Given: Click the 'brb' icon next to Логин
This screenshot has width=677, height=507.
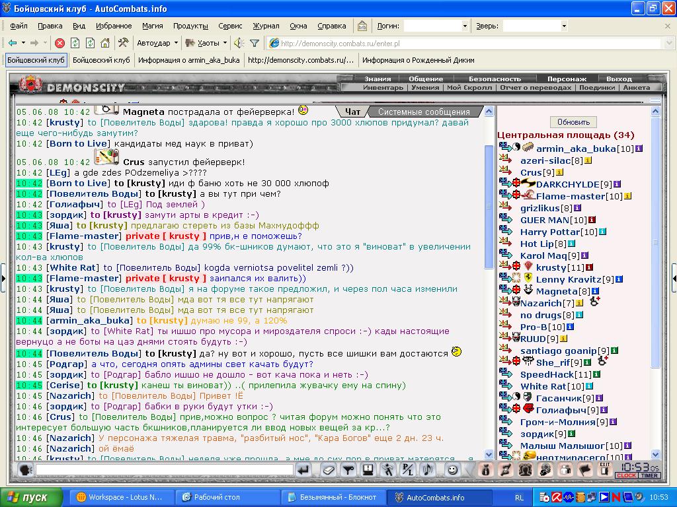Looking at the screenshot, I should click(x=362, y=26).
